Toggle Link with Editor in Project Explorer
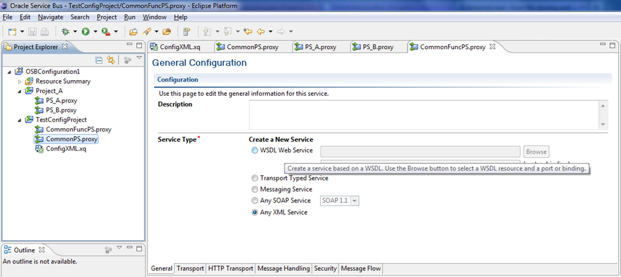Viewport: 621px width, 277px height. 111,60
